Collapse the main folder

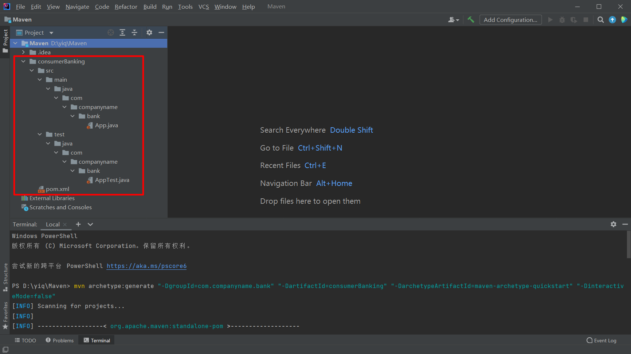[x=40, y=79]
